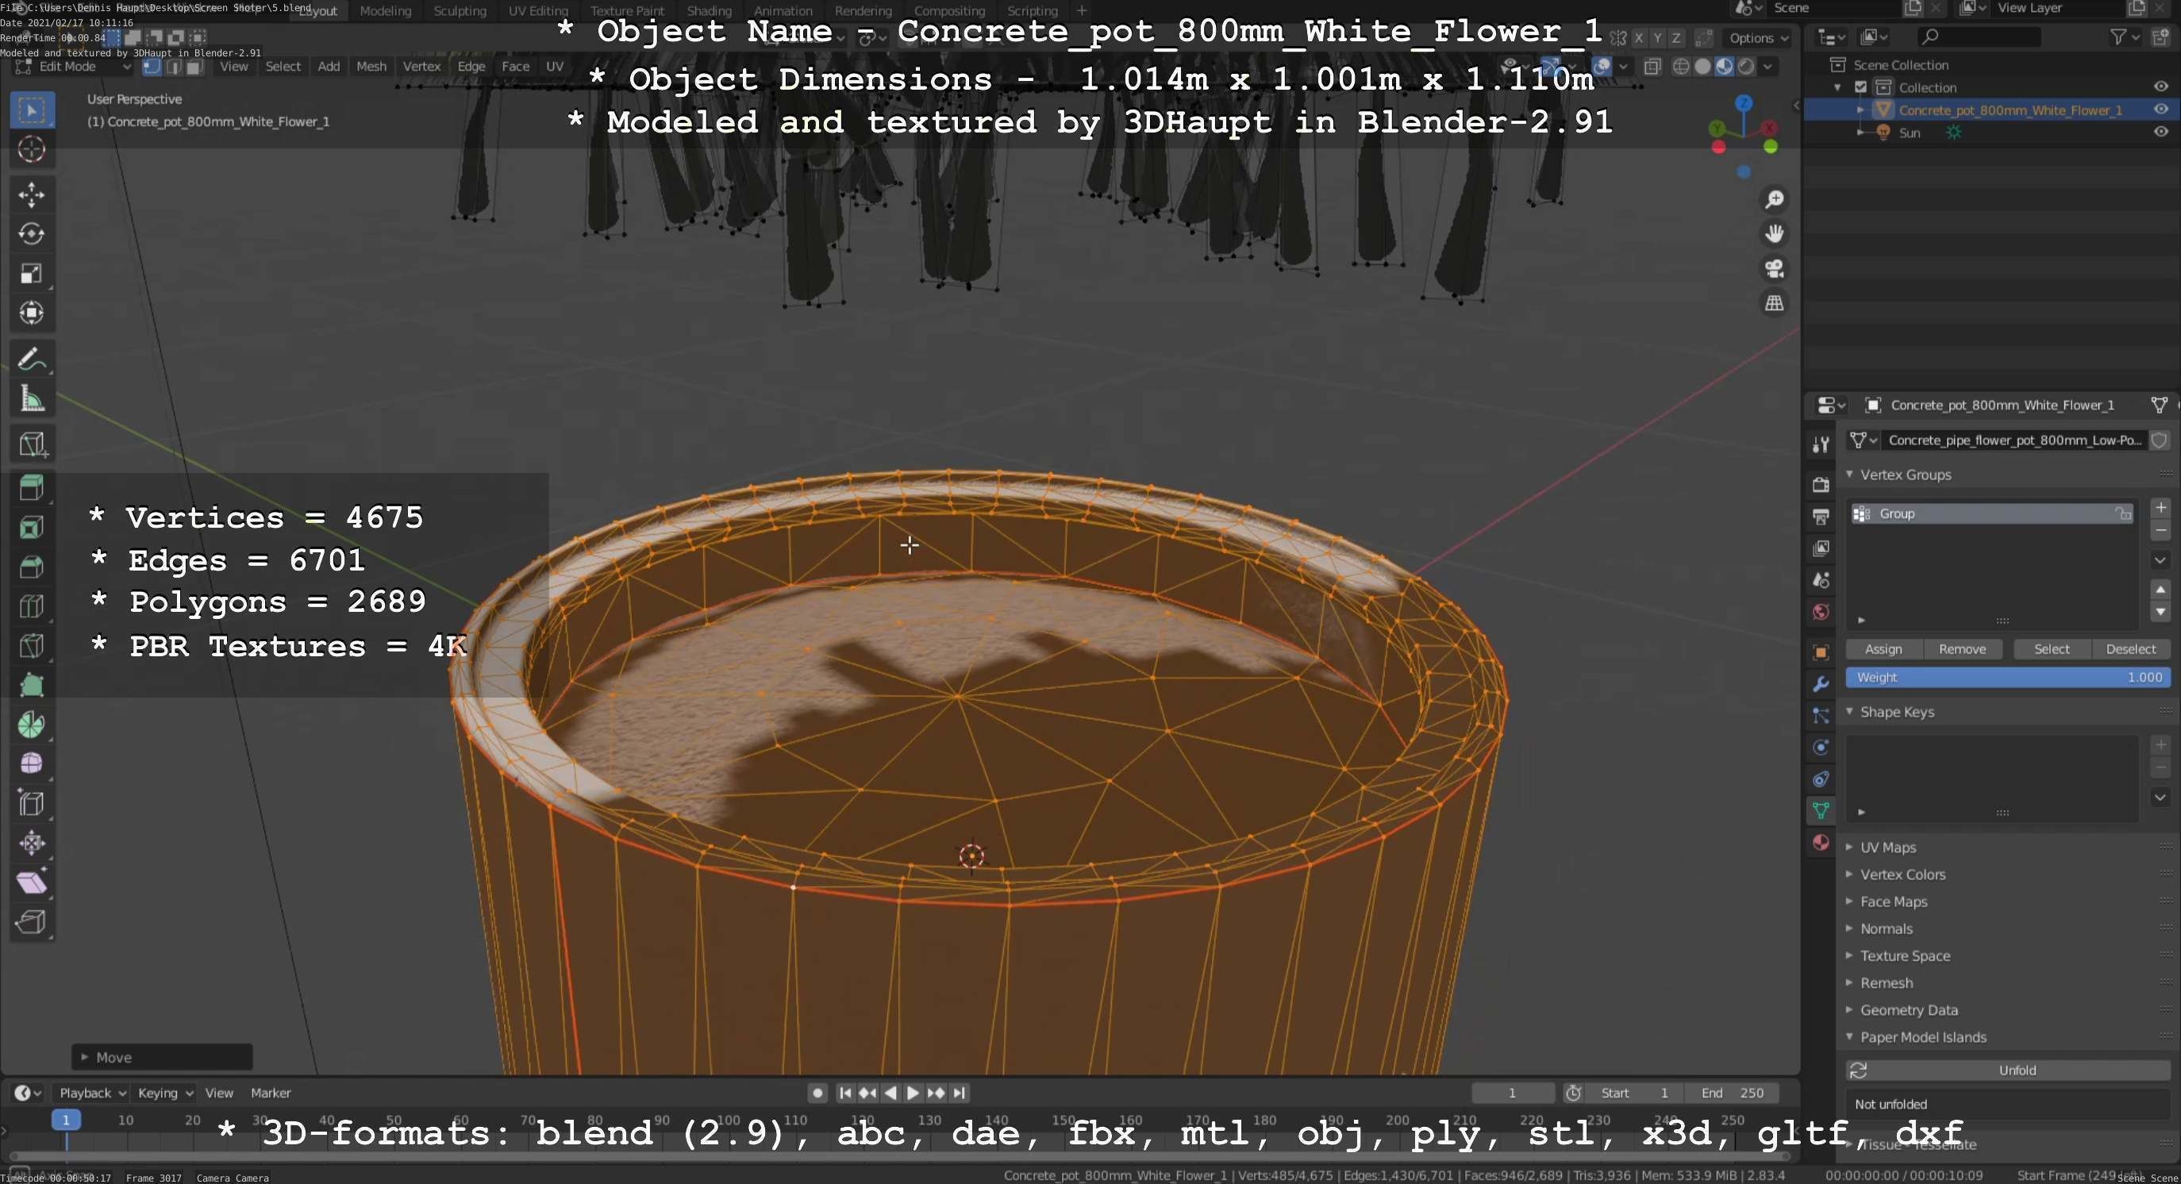Collapse the Vertex Groups panel
The image size is (2181, 1184).
point(1904,475)
